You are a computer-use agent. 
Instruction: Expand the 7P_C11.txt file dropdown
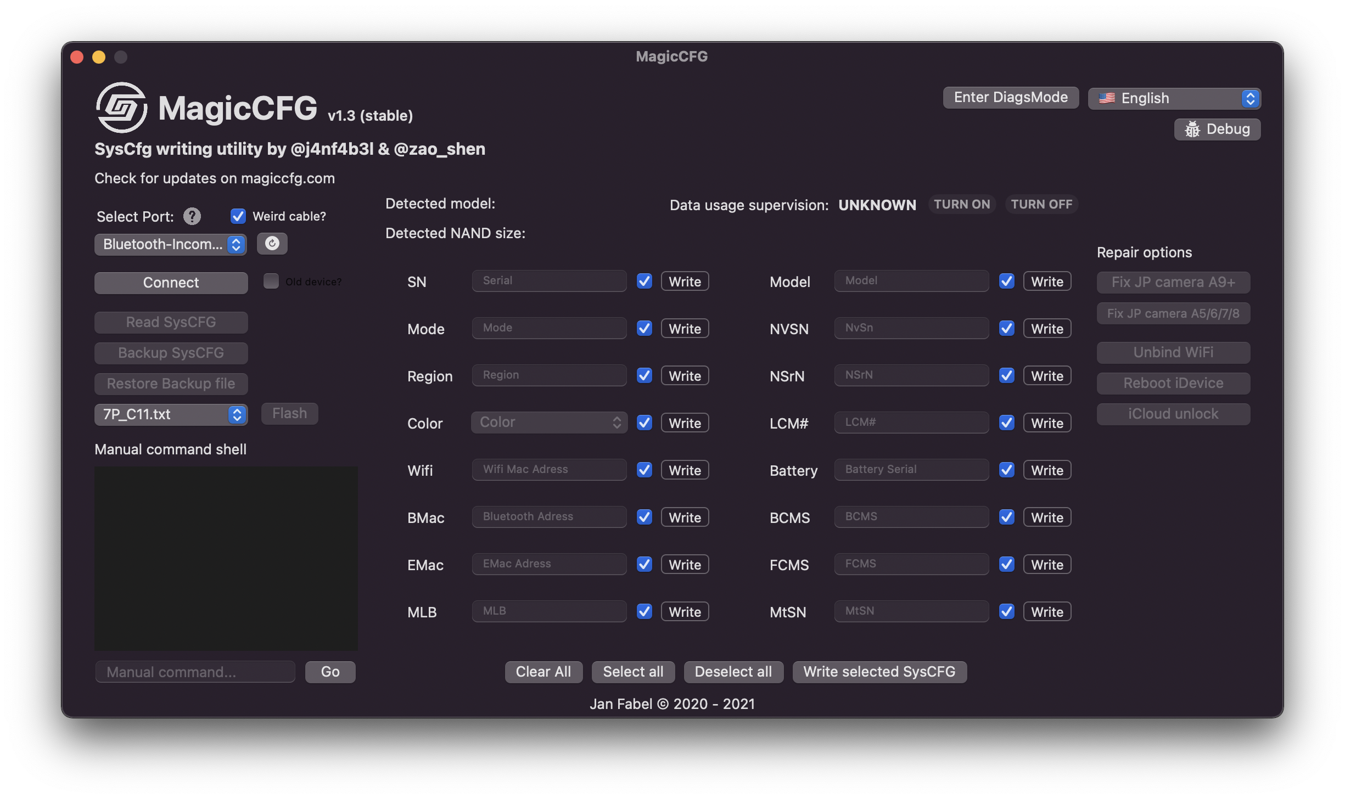point(170,414)
